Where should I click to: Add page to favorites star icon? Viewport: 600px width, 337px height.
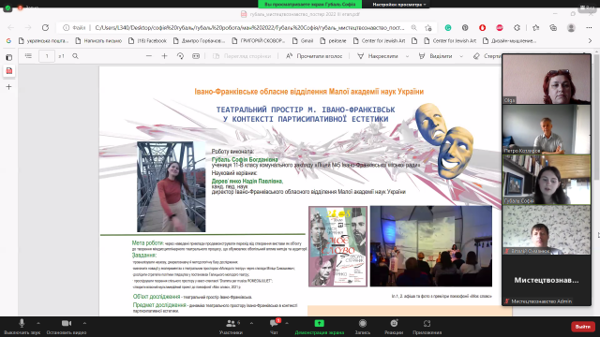pos(428,27)
